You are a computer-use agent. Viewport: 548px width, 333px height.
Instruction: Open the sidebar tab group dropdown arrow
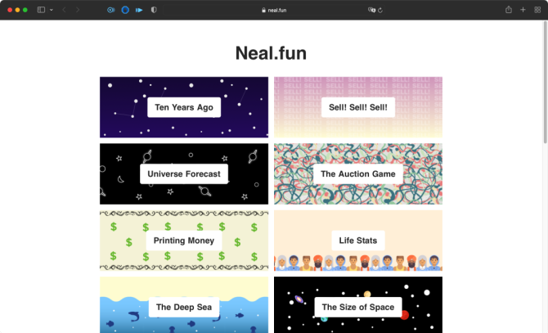click(x=52, y=10)
